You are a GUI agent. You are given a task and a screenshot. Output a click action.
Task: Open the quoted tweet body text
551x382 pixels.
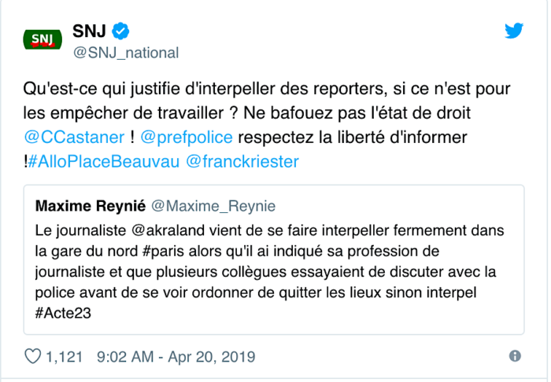[270, 271]
